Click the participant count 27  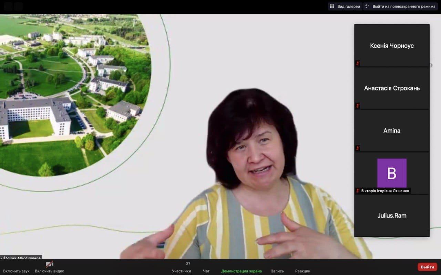(188, 264)
